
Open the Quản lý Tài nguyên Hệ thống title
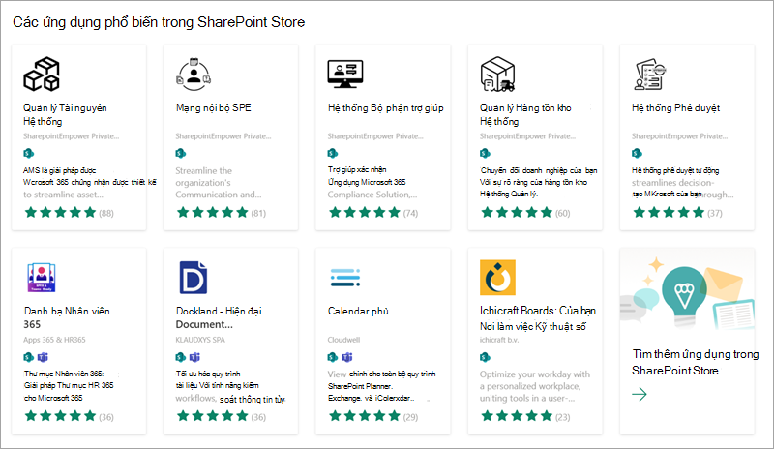(x=65, y=114)
